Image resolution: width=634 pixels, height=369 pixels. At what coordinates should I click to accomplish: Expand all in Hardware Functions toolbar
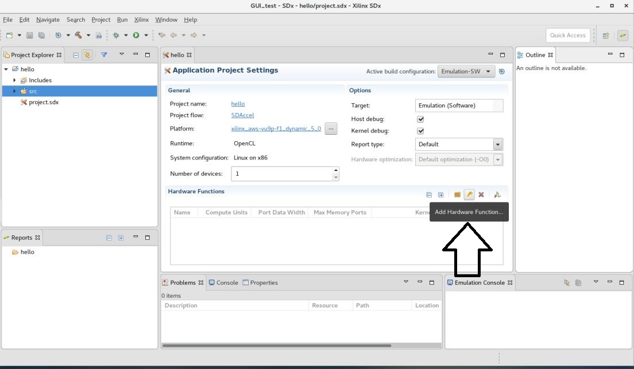(440, 195)
